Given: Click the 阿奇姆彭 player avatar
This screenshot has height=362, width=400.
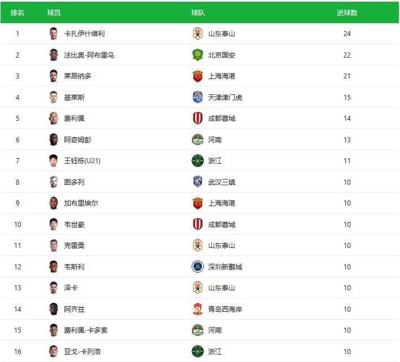Looking at the screenshot, I should coord(54,139).
